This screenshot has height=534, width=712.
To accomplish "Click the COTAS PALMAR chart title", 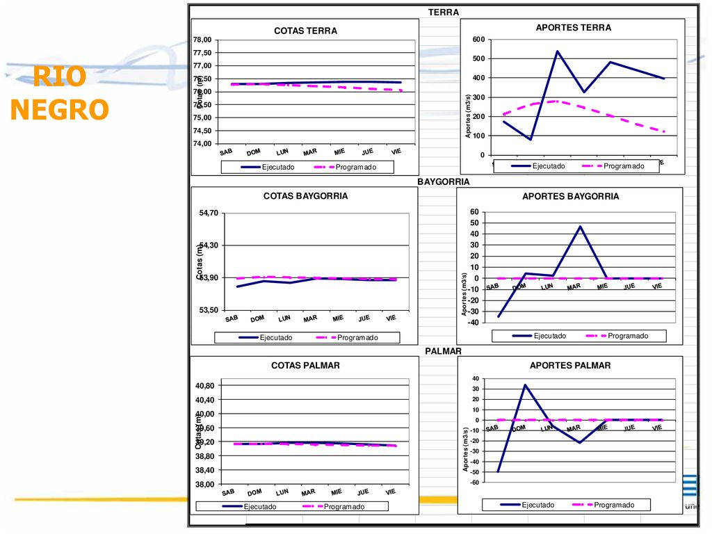I will click(306, 366).
